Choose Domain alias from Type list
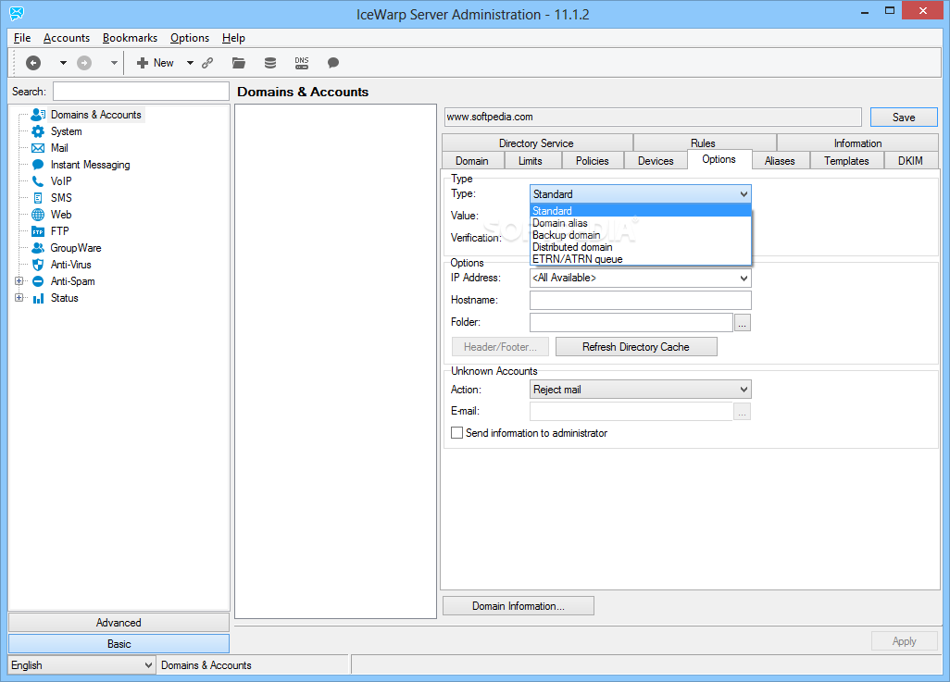The image size is (950, 682). (x=641, y=223)
